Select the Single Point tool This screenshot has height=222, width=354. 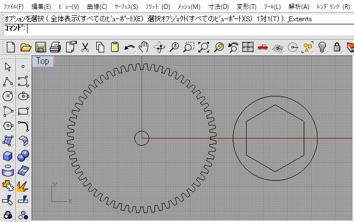coord(23,66)
